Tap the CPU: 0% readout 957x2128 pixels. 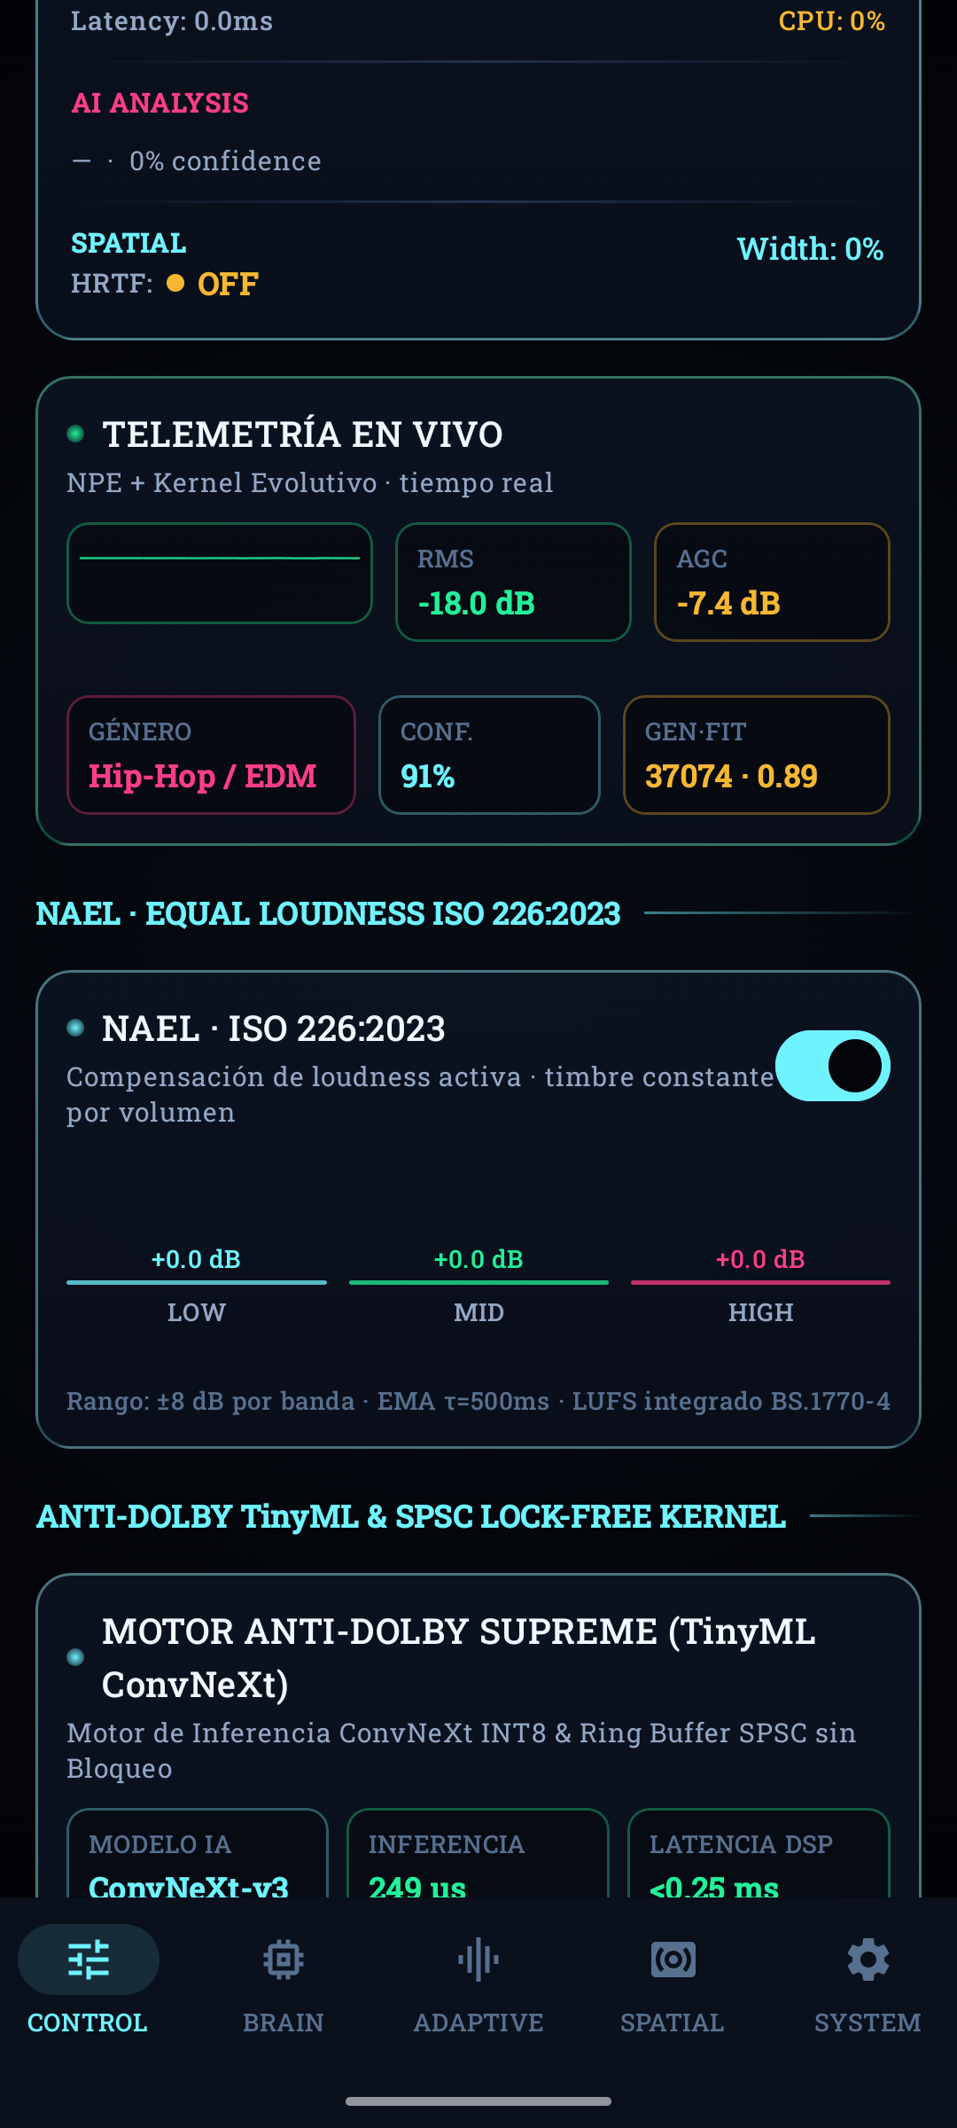(x=831, y=20)
